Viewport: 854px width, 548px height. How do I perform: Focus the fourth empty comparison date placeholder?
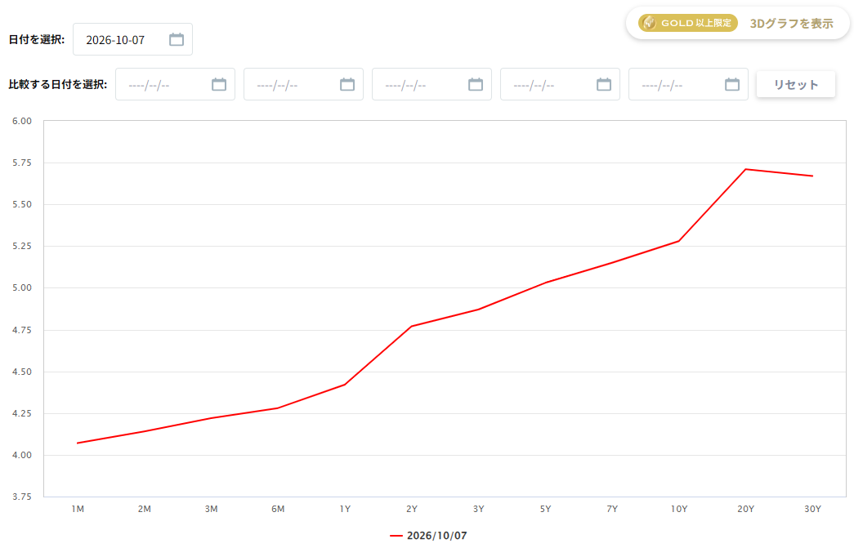pos(534,85)
